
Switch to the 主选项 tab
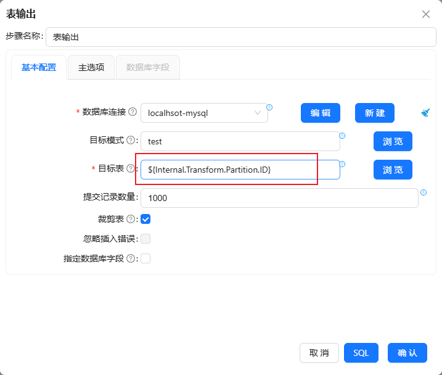(91, 67)
